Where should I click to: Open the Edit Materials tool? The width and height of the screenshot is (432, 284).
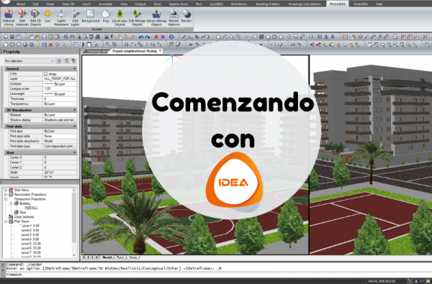tap(22, 17)
